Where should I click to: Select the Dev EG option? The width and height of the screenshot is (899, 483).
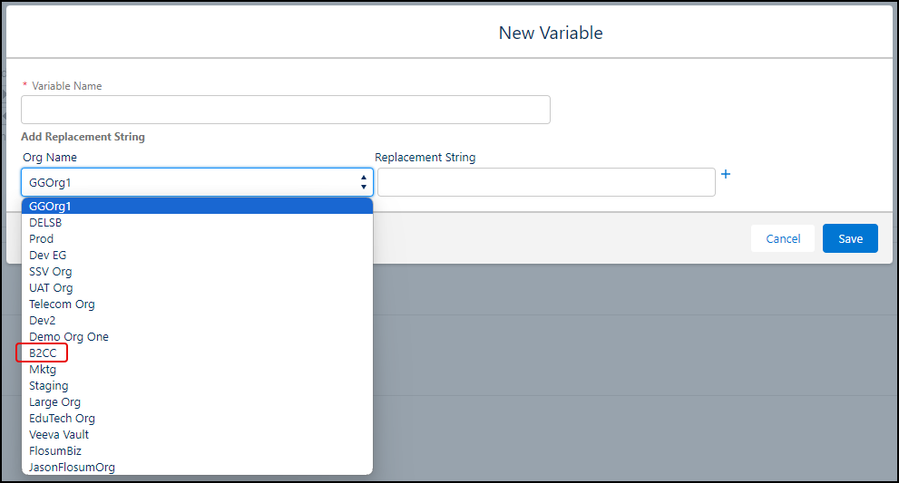click(x=197, y=255)
